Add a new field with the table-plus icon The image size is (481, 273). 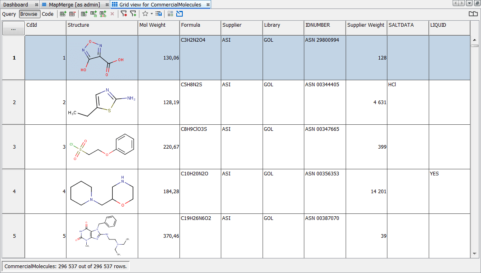83,14
